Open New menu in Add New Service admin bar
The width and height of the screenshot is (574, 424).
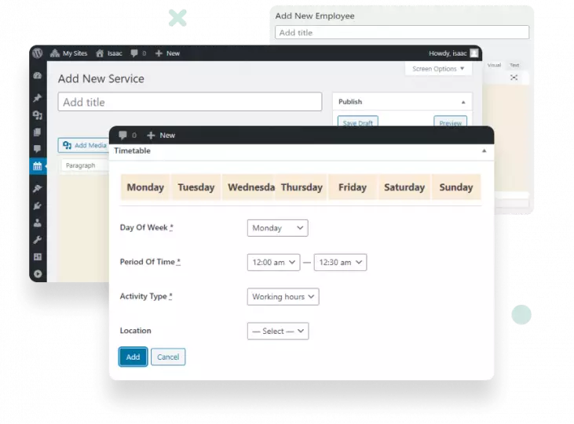pyautogui.click(x=167, y=53)
